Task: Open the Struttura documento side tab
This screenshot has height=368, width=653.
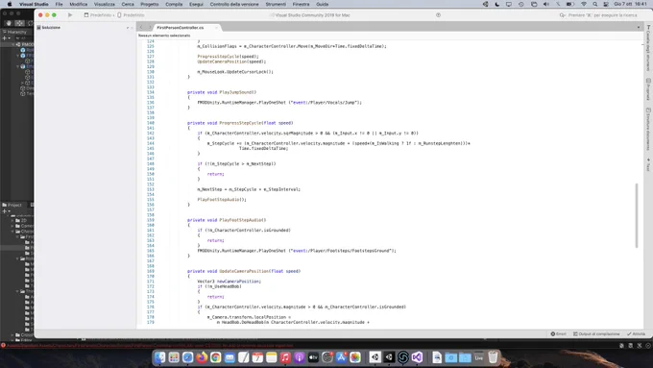Action: coord(648,129)
